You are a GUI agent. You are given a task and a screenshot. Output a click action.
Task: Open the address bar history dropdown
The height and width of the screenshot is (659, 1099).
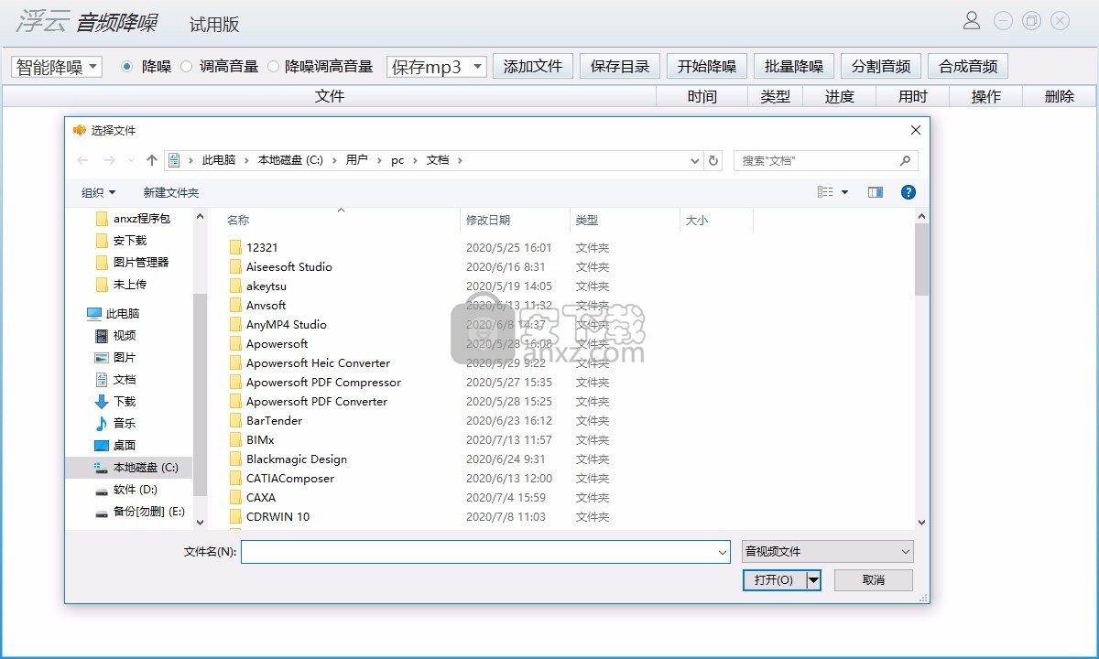pos(695,160)
